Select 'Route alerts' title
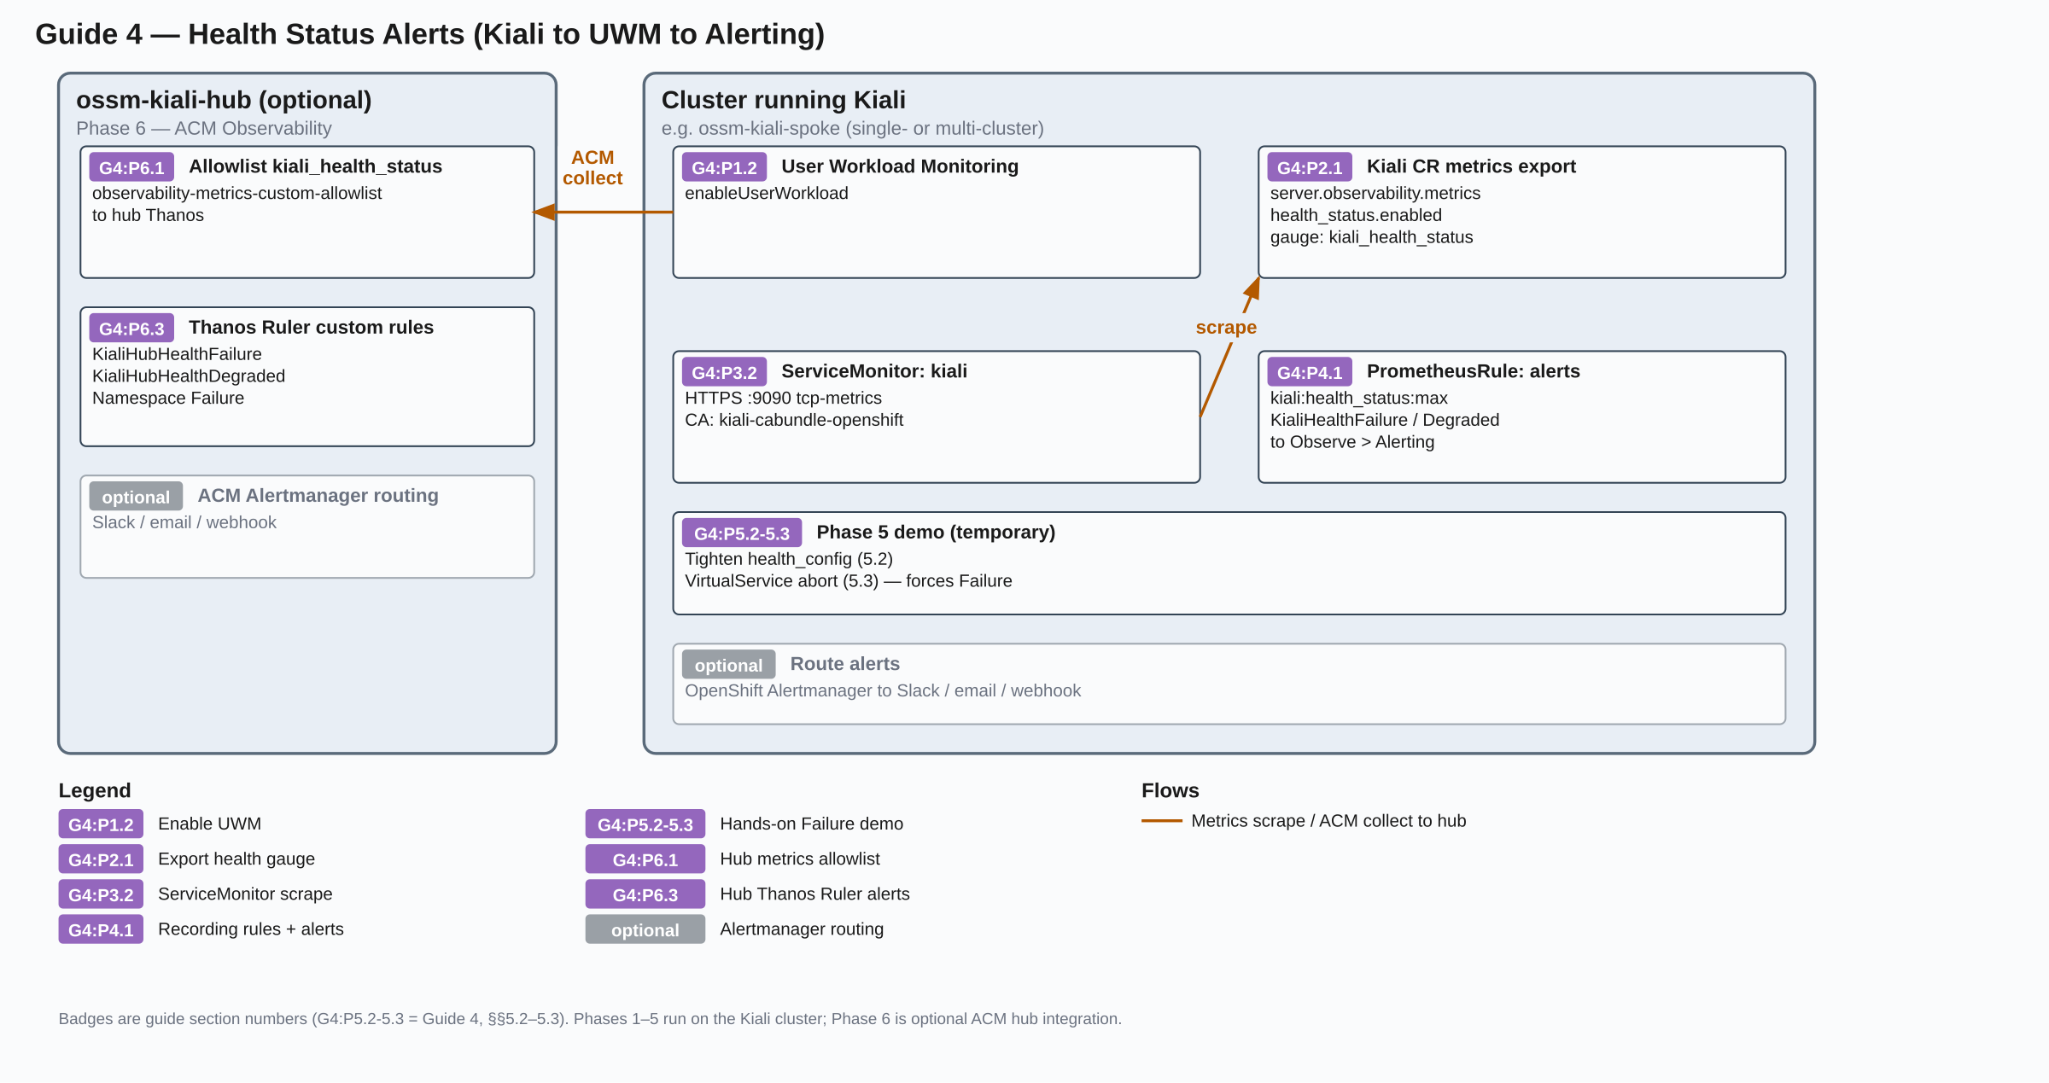The image size is (2049, 1083). (x=844, y=664)
